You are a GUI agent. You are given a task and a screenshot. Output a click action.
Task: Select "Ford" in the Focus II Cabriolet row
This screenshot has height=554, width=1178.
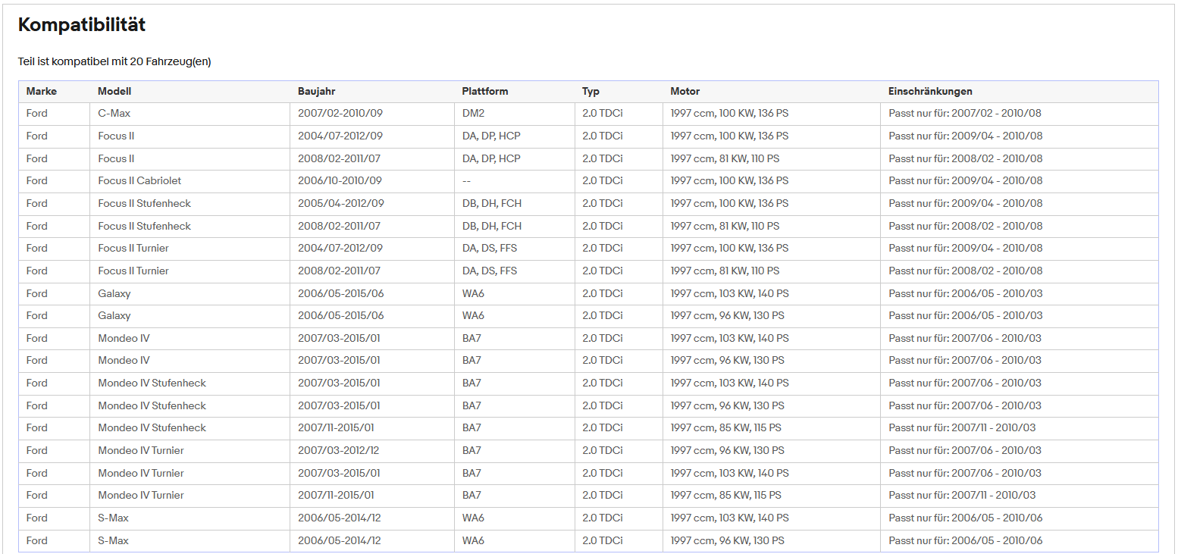[x=37, y=181]
